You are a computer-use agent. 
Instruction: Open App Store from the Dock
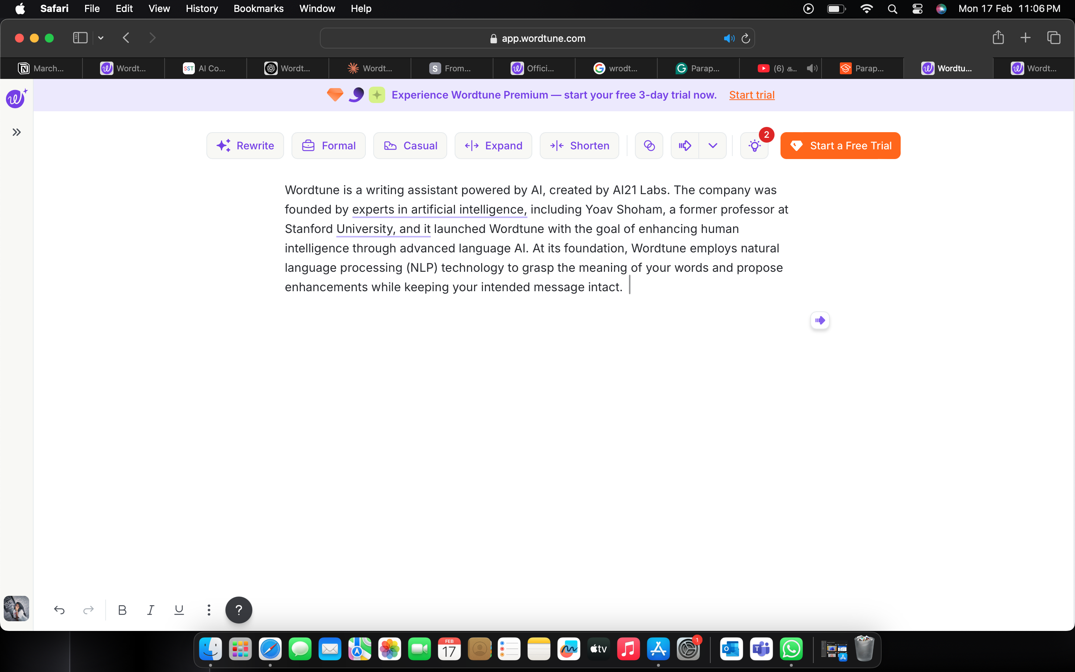coord(658,649)
